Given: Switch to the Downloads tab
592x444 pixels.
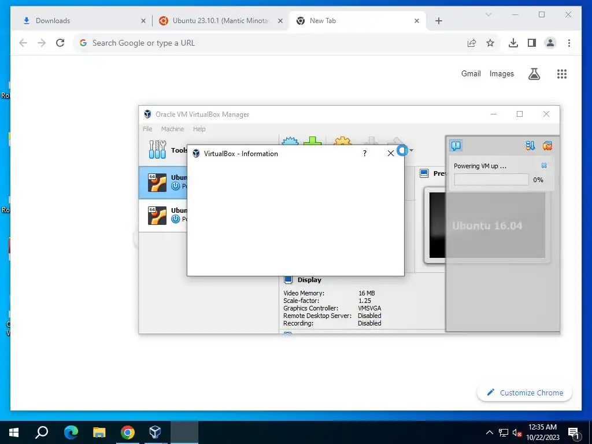Looking at the screenshot, I should tap(80, 21).
